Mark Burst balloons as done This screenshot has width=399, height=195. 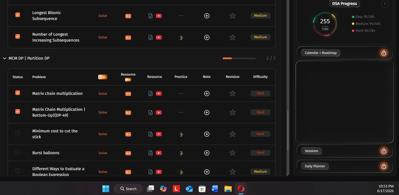[x=18, y=152]
